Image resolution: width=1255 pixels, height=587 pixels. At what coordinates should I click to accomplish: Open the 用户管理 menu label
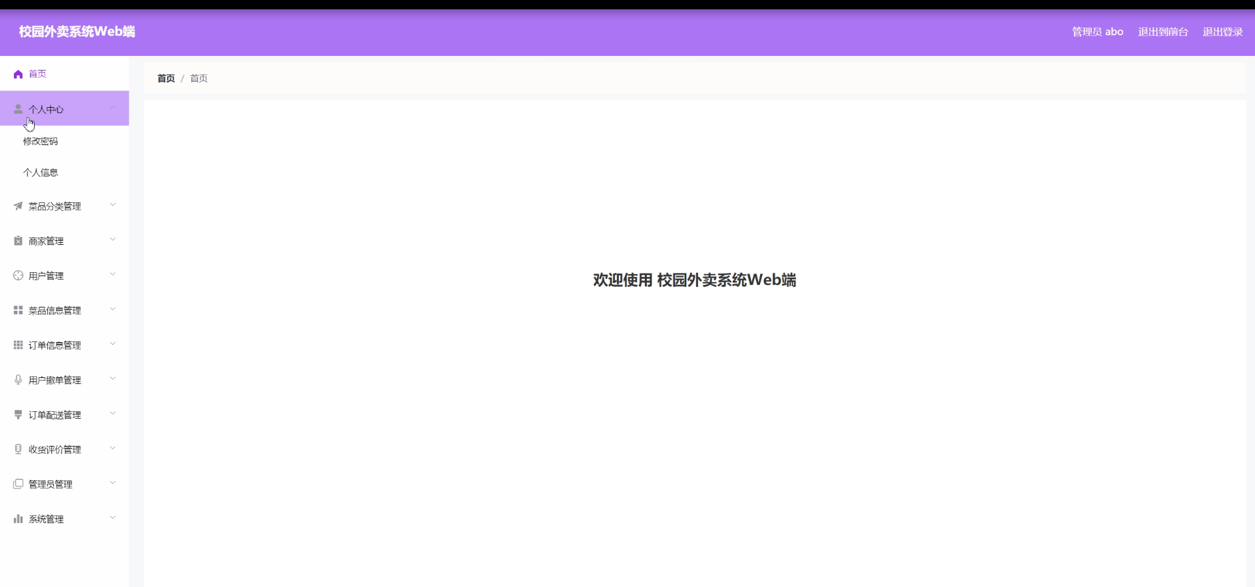46,276
